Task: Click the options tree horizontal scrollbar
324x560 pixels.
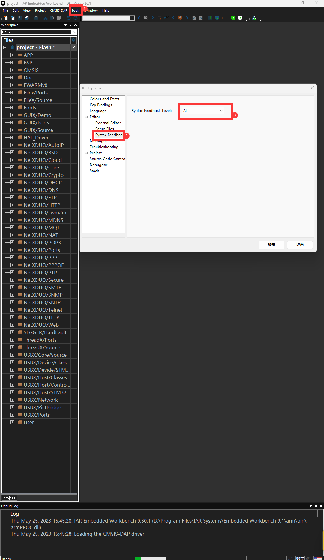Action: [103, 235]
